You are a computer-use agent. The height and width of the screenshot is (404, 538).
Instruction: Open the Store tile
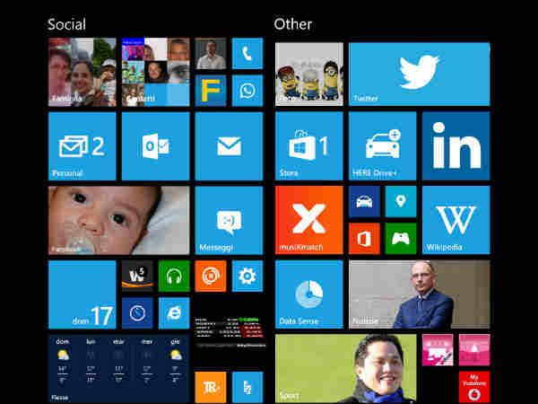click(x=308, y=145)
